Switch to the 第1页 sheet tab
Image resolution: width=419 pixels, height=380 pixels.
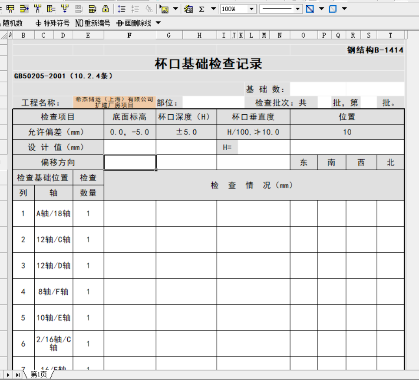[x=39, y=374]
